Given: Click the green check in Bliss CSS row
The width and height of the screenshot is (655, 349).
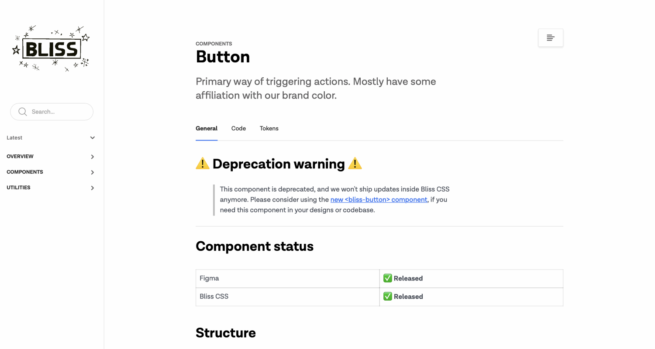Looking at the screenshot, I should click(387, 297).
